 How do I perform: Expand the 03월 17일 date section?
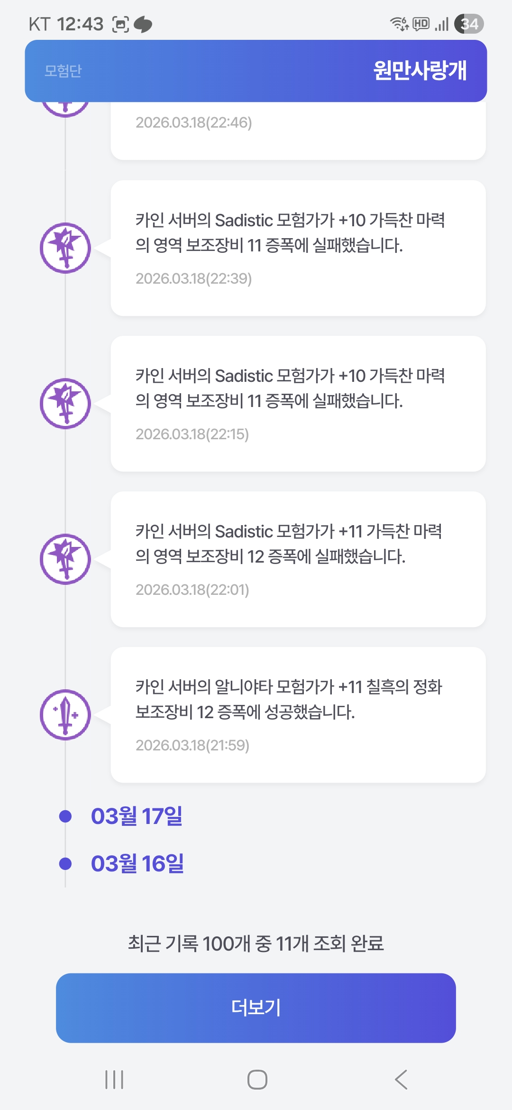[x=137, y=816]
